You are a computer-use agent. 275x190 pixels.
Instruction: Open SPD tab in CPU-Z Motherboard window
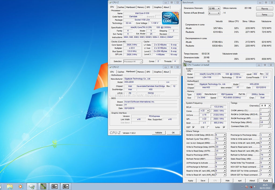point(148,72)
